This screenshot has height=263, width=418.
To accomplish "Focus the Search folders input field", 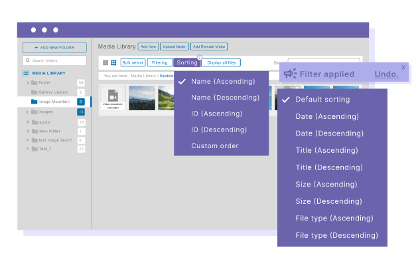I will click(54, 60).
